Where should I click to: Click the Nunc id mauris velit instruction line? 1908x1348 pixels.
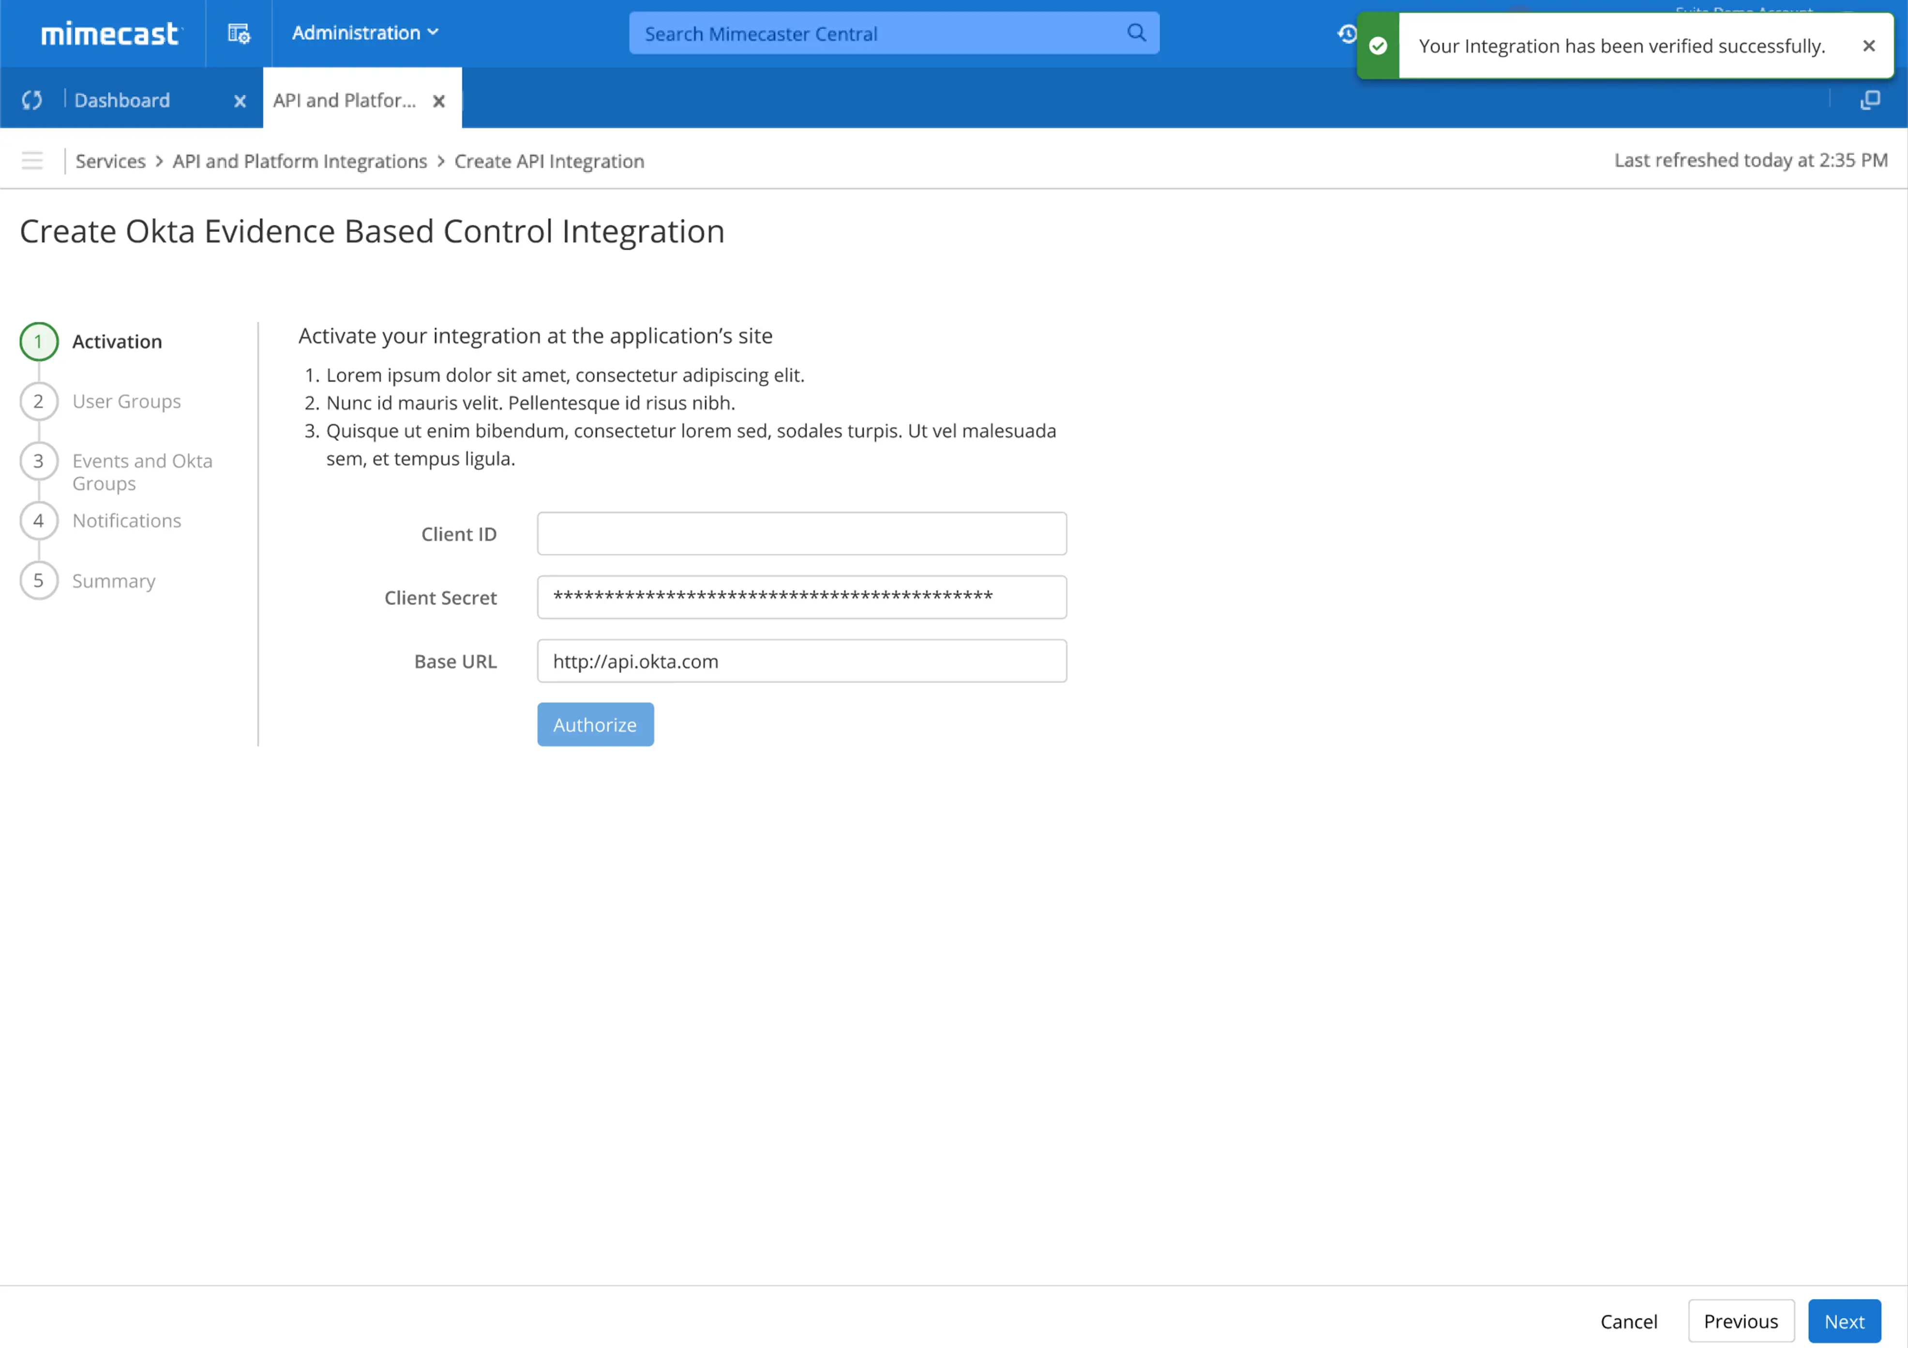pyautogui.click(x=530, y=403)
